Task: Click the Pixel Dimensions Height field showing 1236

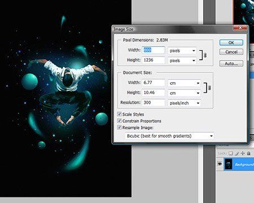Action: point(154,60)
